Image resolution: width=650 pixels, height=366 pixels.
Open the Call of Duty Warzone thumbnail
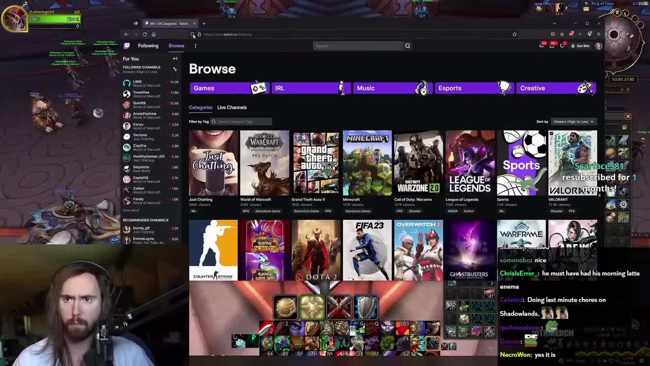tap(418, 163)
